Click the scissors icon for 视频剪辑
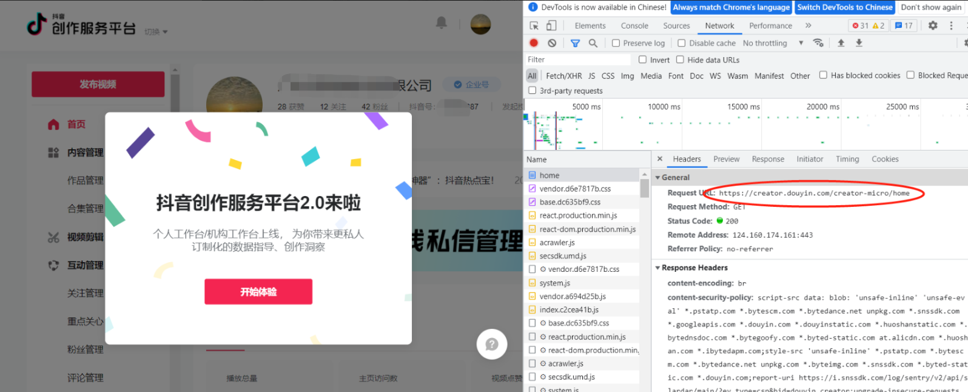Viewport: 968px width, 392px height. coord(53,237)
